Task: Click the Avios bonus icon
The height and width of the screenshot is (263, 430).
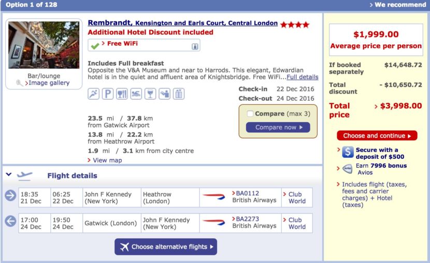Action: point(348,168)
